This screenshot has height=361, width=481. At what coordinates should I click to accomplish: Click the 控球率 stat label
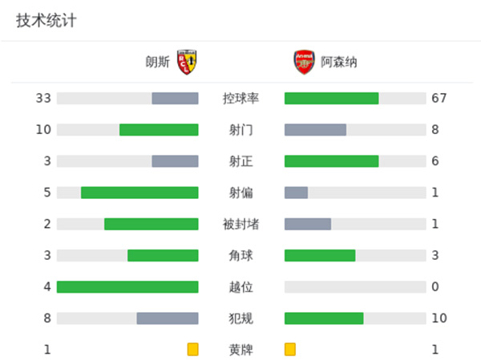pos(240,99)
